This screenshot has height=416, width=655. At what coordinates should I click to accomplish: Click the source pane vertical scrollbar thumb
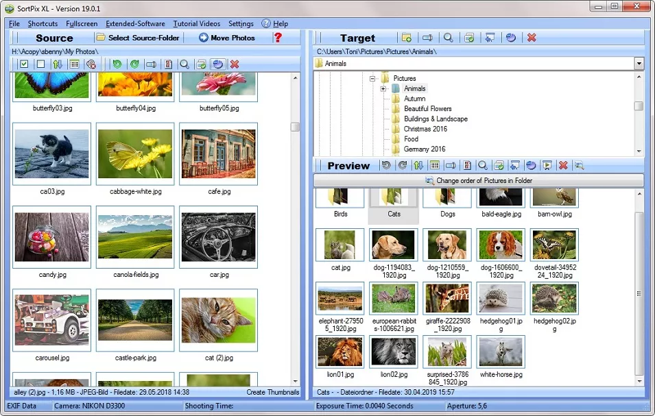click(295, 126)
